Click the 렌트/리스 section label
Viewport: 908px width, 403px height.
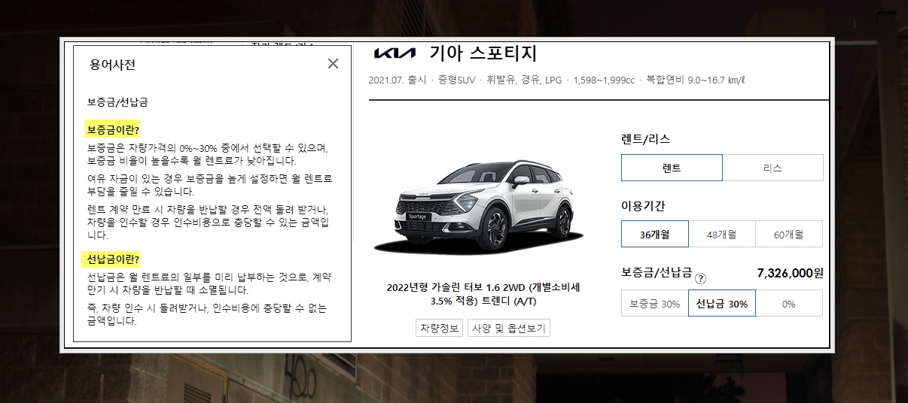[645, 139]
